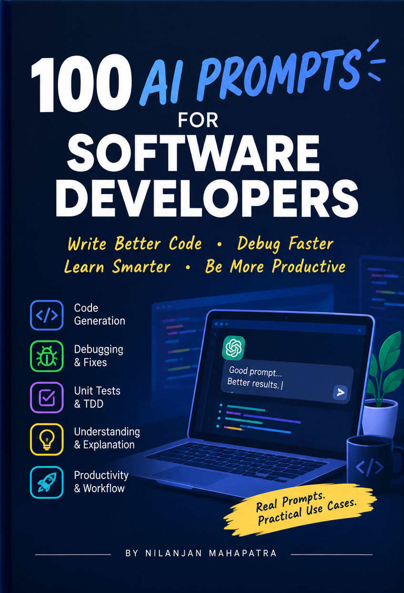
Task: Click the colored code lines on laptop screen
Action: point(259,419)
